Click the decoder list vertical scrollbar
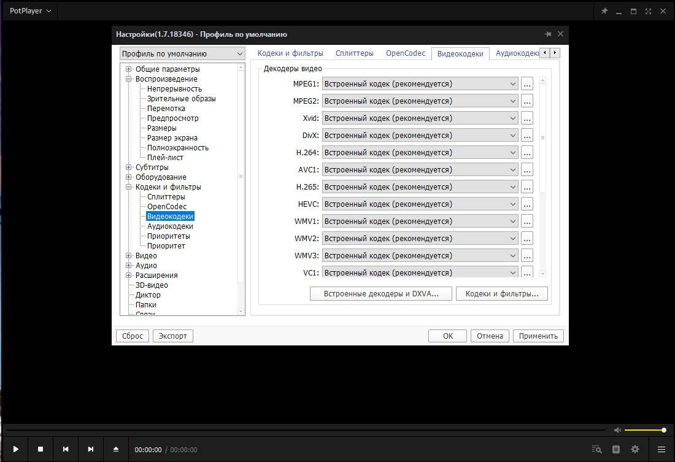 pyautogui.click(x=543, y=177)
